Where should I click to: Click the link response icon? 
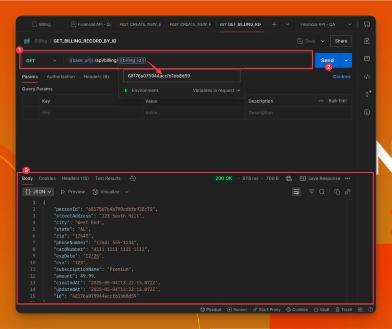348,192
